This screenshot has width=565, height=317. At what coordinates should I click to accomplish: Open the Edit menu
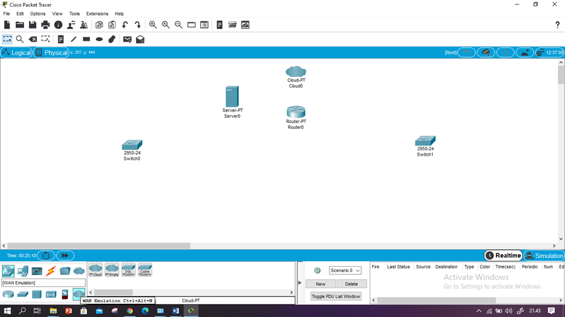pos(20,14)
